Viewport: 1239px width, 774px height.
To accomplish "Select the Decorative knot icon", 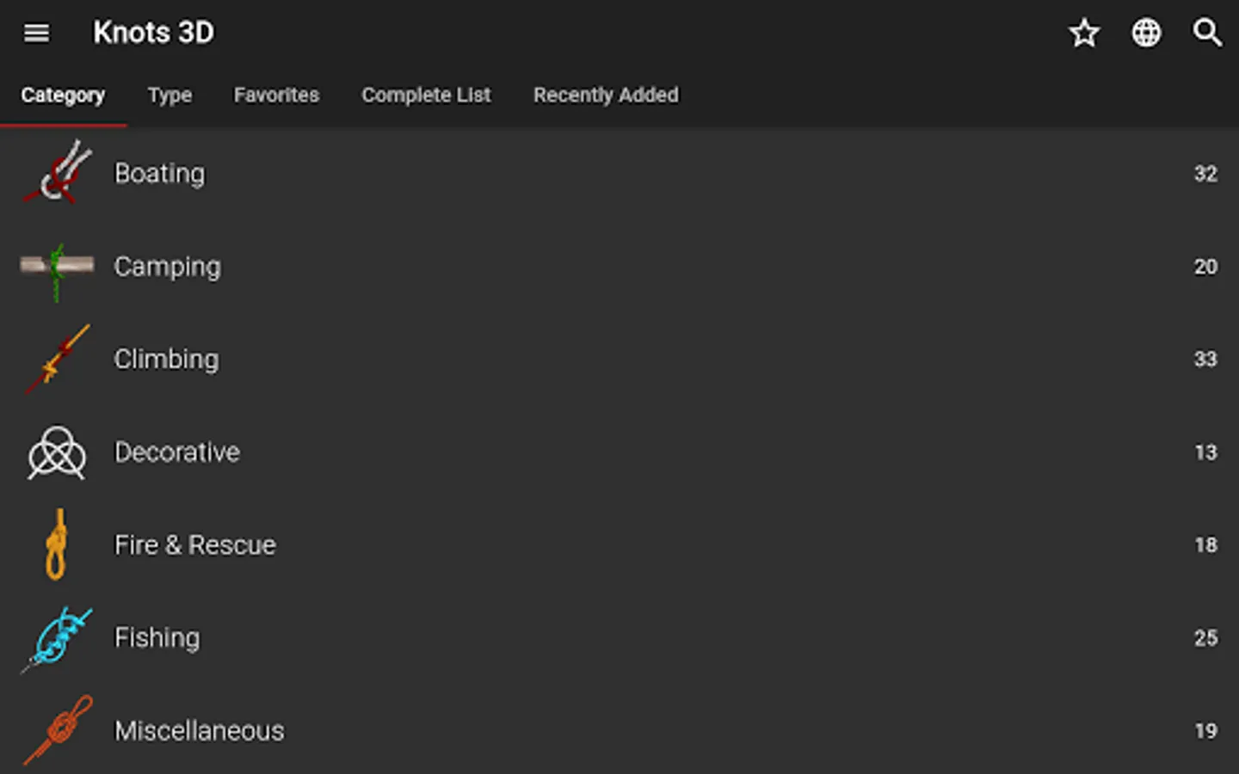I will pyautogui.click(x=57, y=452).
